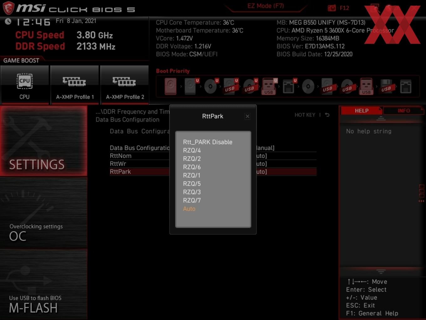Select the network boot device without U badge
This screenshot has width=426, height=320.
pyautogui.click(x=406, y=86)
